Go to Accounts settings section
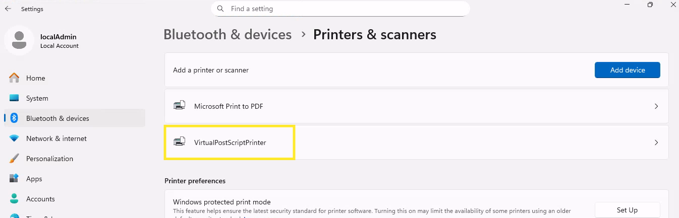 click(x=40, y=199)
